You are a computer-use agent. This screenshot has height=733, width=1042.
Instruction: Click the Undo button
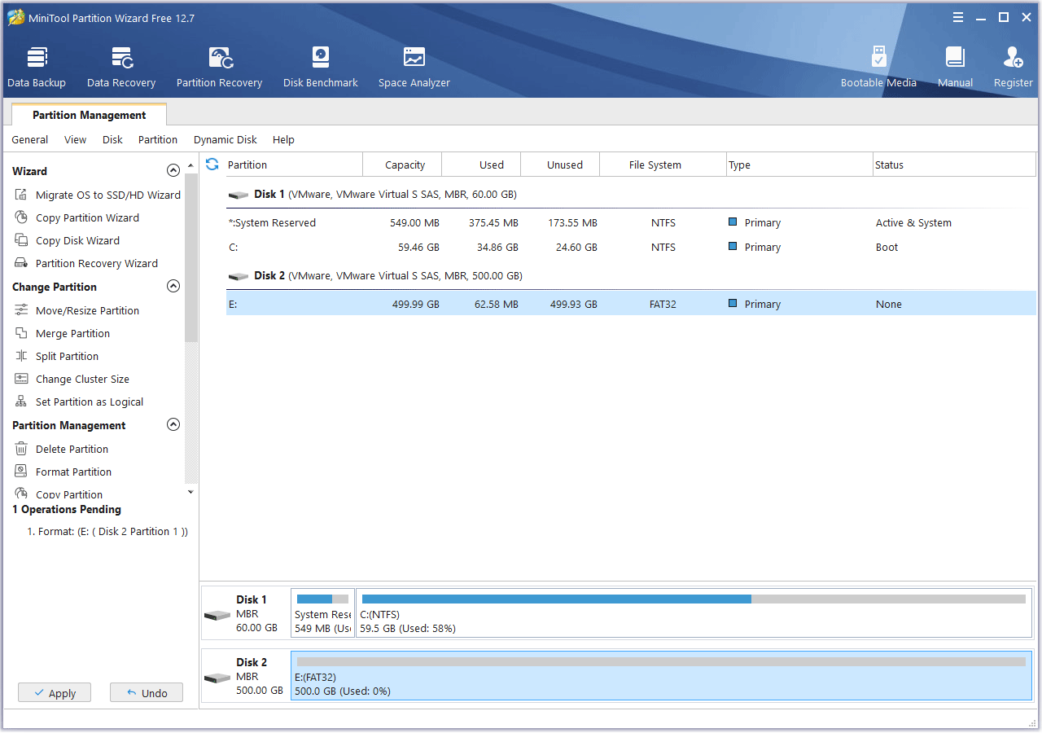click(x=147, y=693)
